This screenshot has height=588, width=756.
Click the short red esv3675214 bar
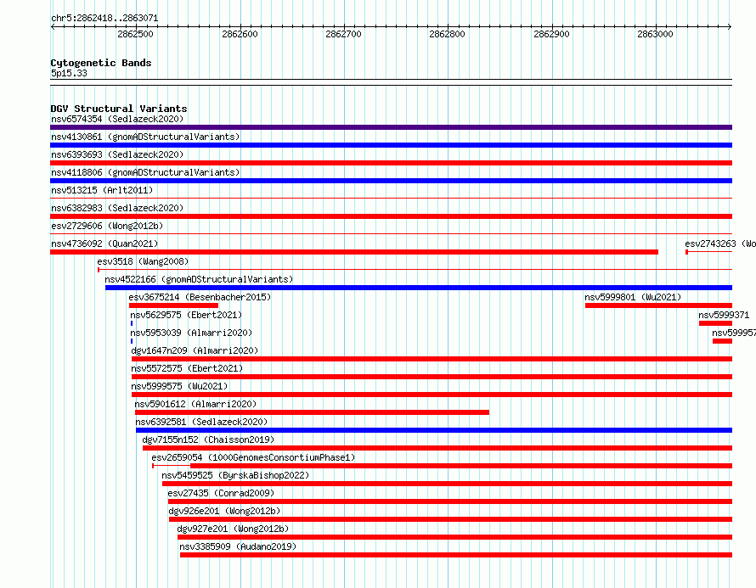pyautogui.click(x=173, y=305)
